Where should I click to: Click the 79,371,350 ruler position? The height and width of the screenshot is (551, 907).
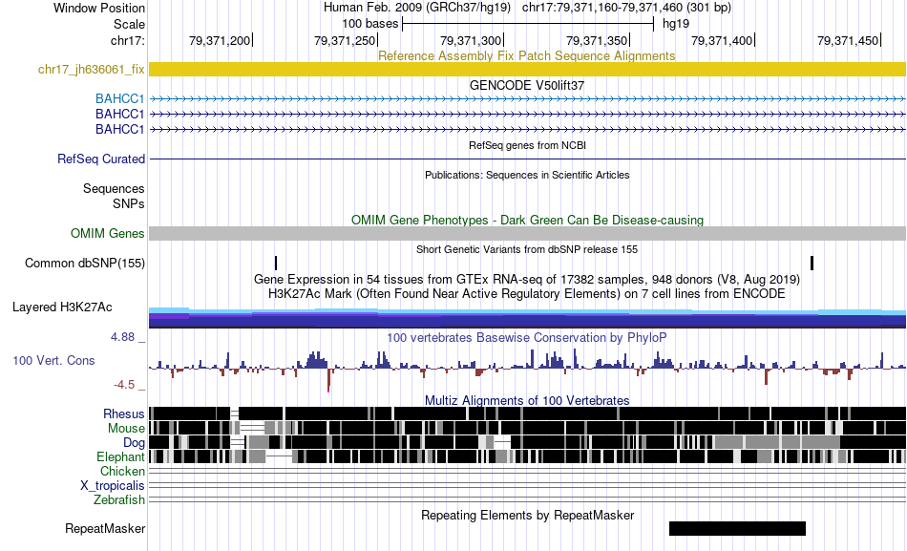[597, 40]
